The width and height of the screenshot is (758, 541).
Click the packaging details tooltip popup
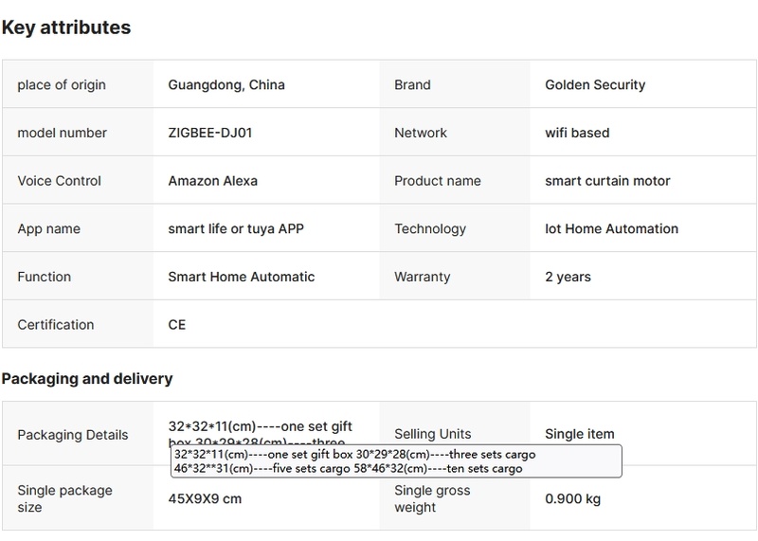396,461
